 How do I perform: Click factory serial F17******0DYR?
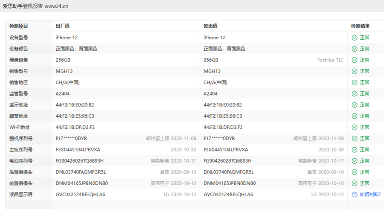point(71,139)
